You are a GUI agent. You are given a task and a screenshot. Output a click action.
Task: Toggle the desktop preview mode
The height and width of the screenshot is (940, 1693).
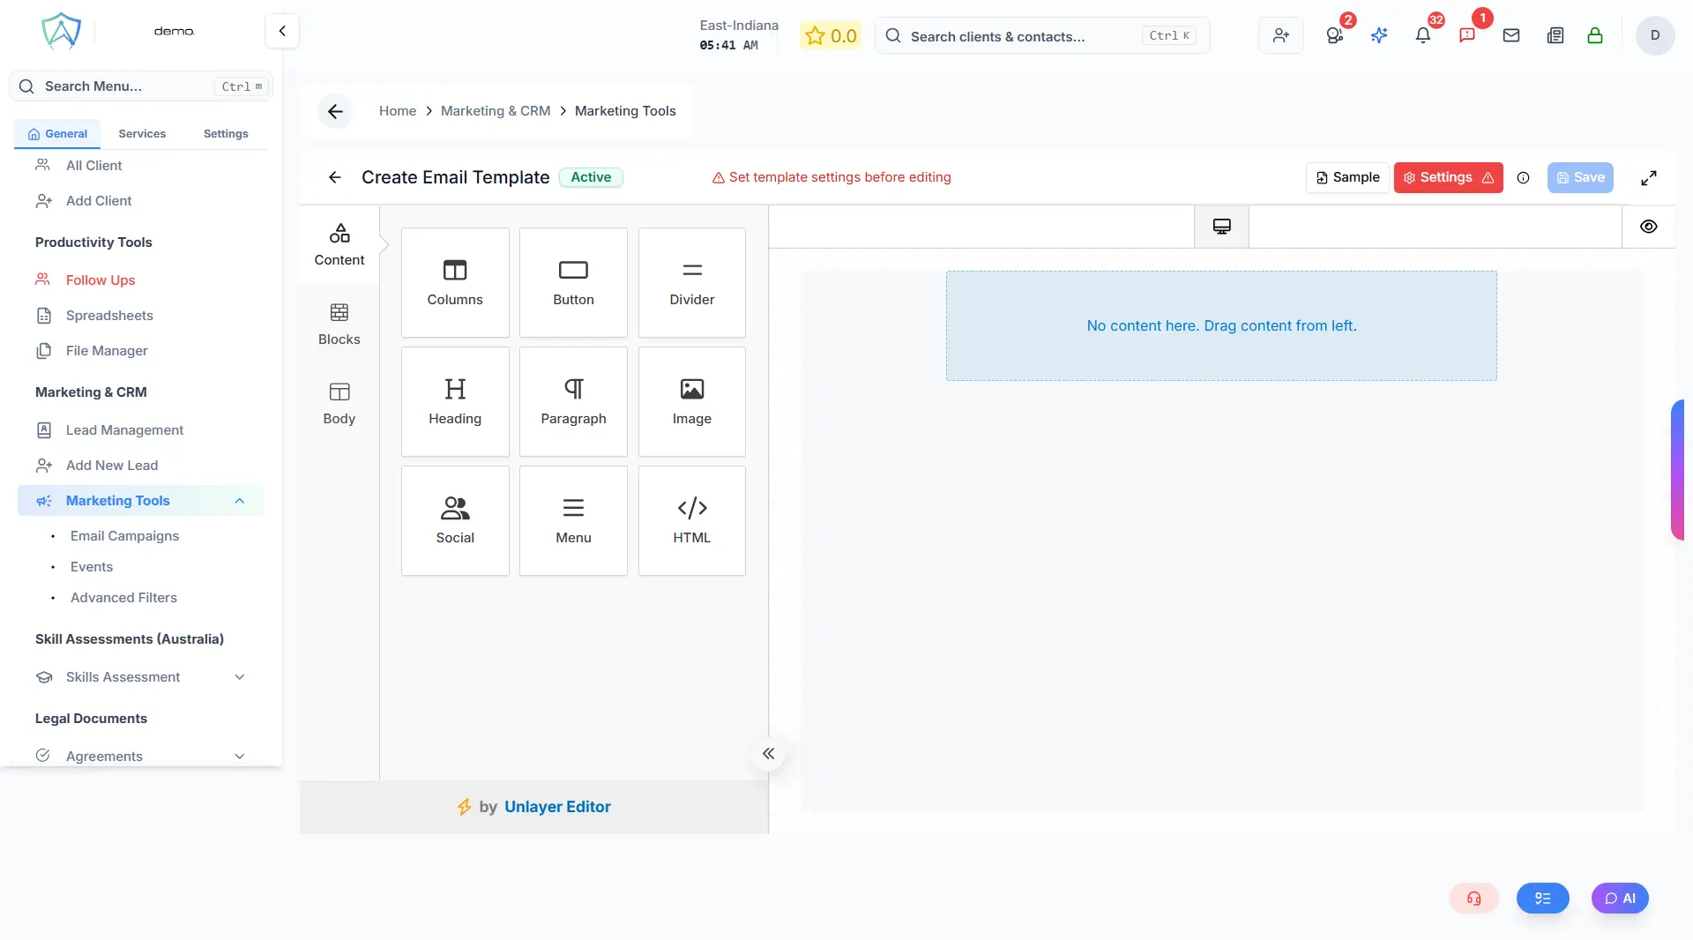click(1221, 226)
